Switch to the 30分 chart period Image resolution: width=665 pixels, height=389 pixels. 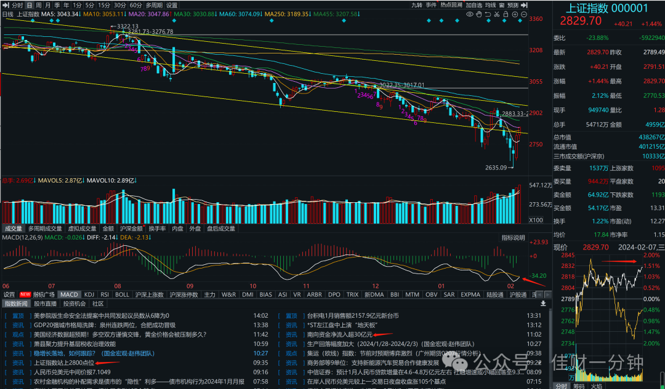tap(120, 5)
